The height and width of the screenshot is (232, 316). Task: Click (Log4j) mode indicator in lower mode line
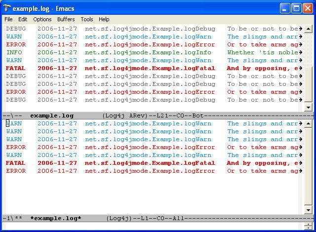click(x=119, y=218)
